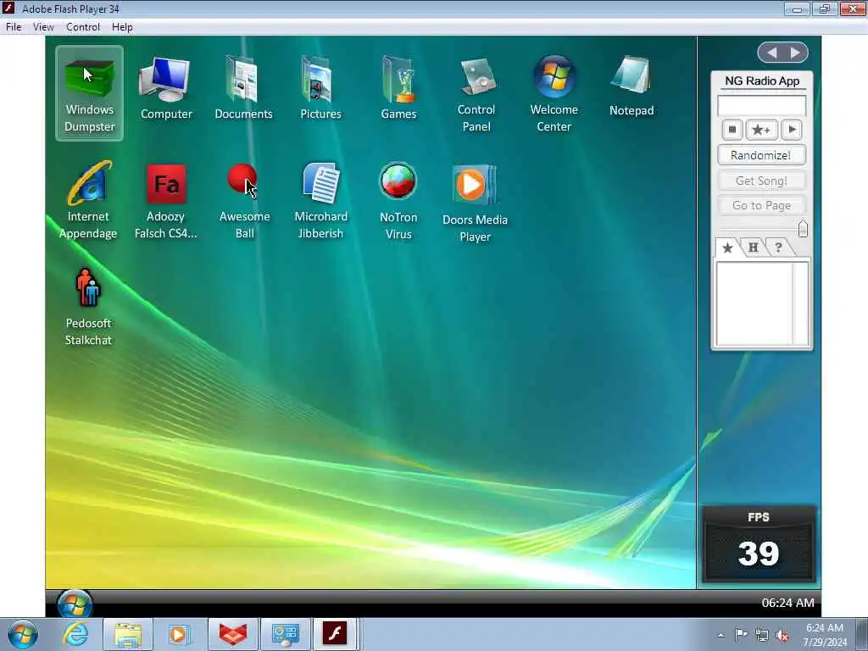Open the Documents folder icon
The height and width of the screenshot is (651, 868).
[x=243, y=88]
